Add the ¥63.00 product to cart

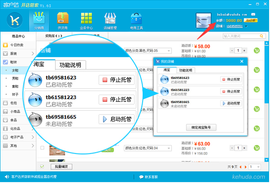256,148
